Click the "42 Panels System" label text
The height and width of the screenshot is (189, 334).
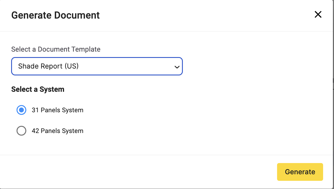[57, 131]
